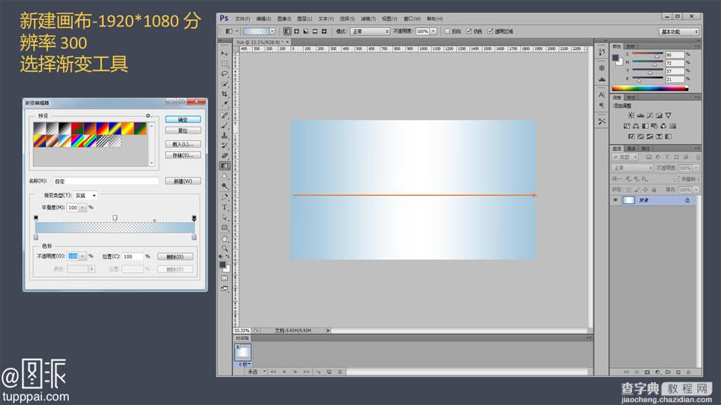Open the File (文件) menu
The height and width of the screenshot is (405, 721).
click(x=242, y=19)
